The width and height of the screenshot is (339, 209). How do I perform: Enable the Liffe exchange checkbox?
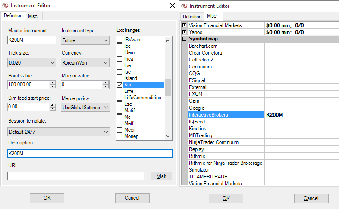pos(120,92)
